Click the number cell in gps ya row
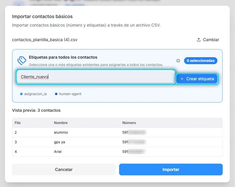This screenshot has width=235, height=187. pyautogui.click(x=134, y=142)
